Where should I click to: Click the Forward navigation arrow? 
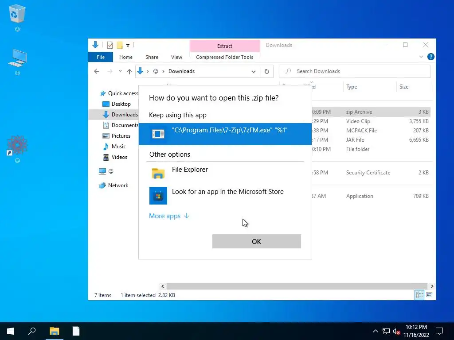point(110,71)
